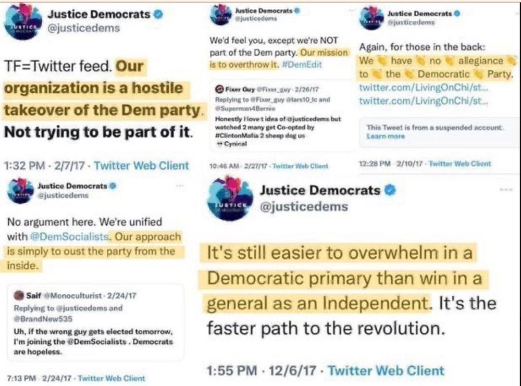
Task: Click verified badge in the 12/6/17 tweet
Action: [x=390, y=190]
